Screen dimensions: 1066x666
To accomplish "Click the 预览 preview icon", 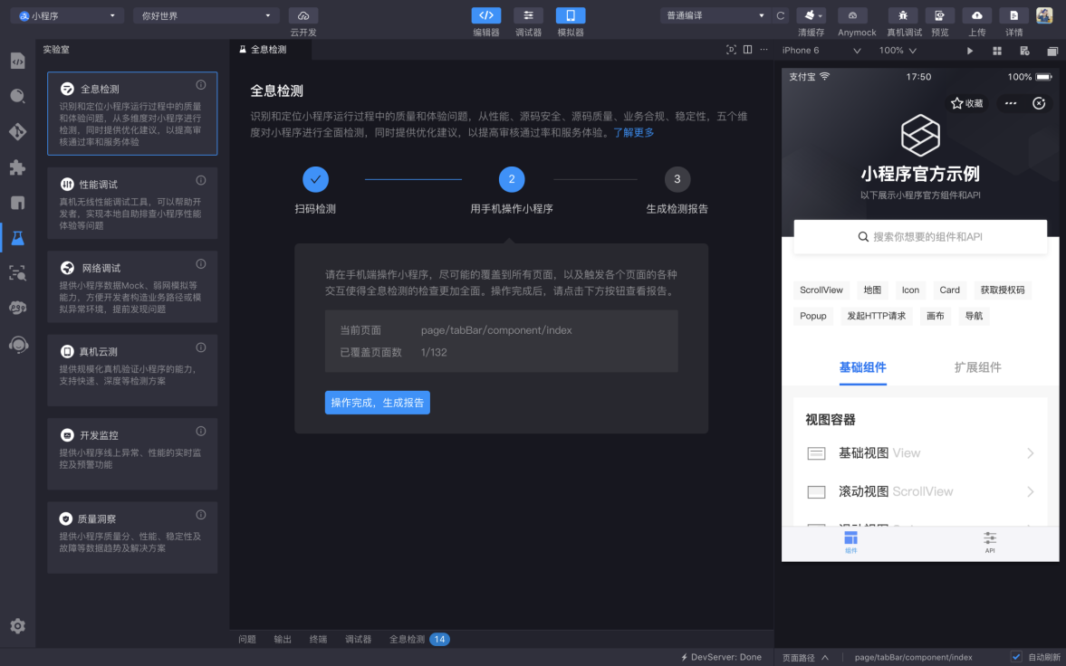I will click(x=939, y=15).
